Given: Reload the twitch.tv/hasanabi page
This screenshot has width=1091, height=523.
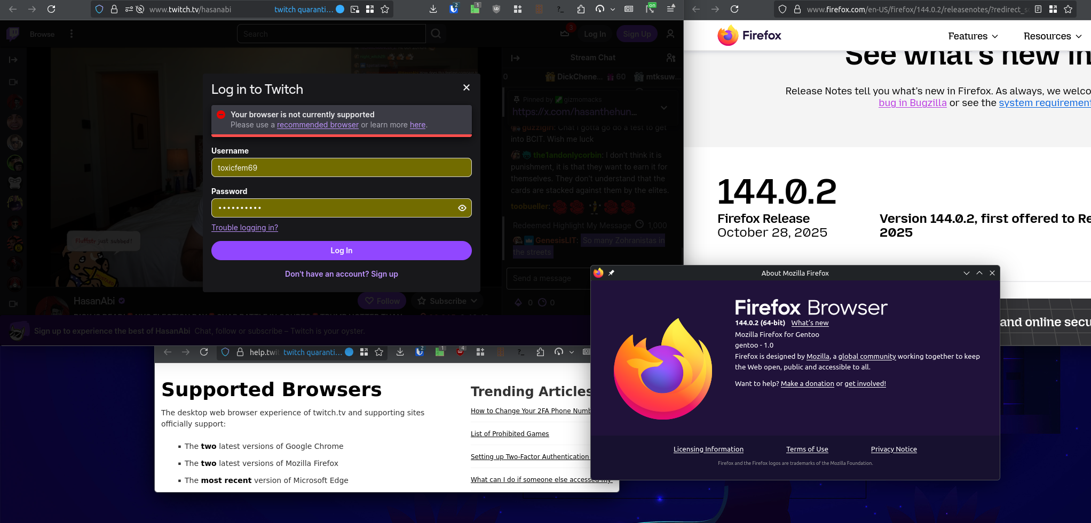Looking at the screenshot, I should click(x=51, y=9).
